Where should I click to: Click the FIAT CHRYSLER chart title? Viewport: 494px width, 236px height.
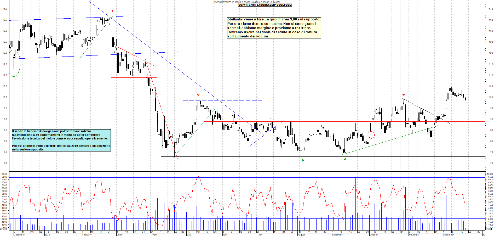[x=223, y=2]
